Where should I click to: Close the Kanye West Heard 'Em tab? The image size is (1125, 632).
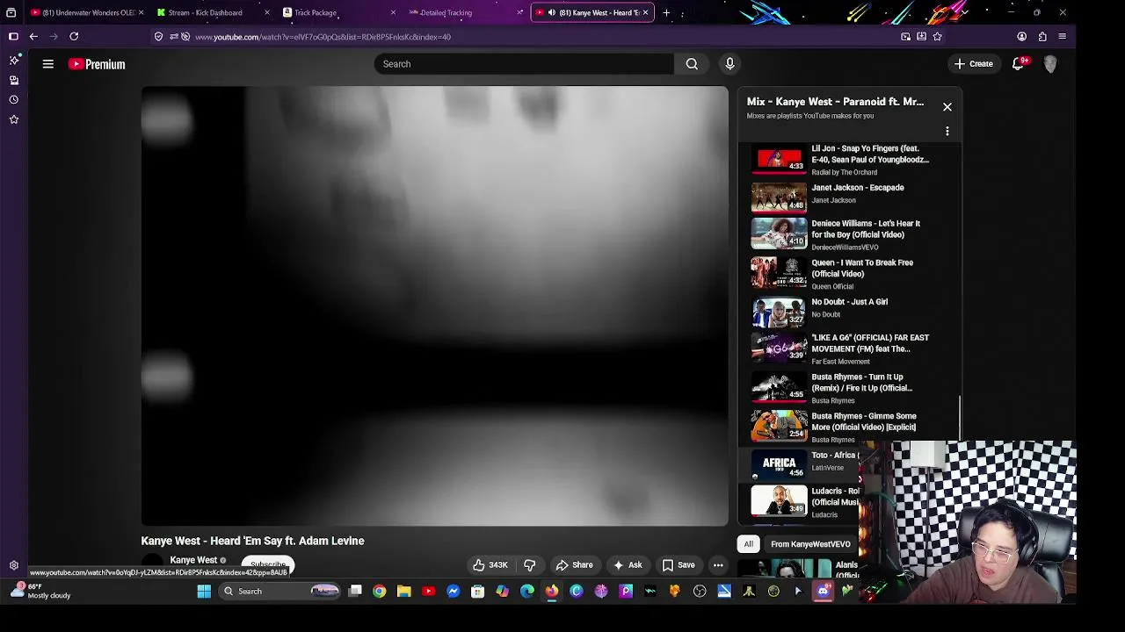pyautogui.click(x=646, y=12)
